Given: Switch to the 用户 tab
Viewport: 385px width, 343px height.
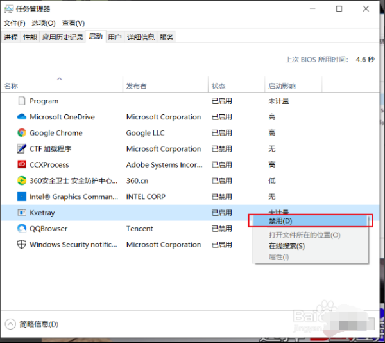Looking at the screenshot, I should 115,37.
